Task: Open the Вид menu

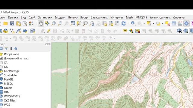Action: tap(23, 17)
